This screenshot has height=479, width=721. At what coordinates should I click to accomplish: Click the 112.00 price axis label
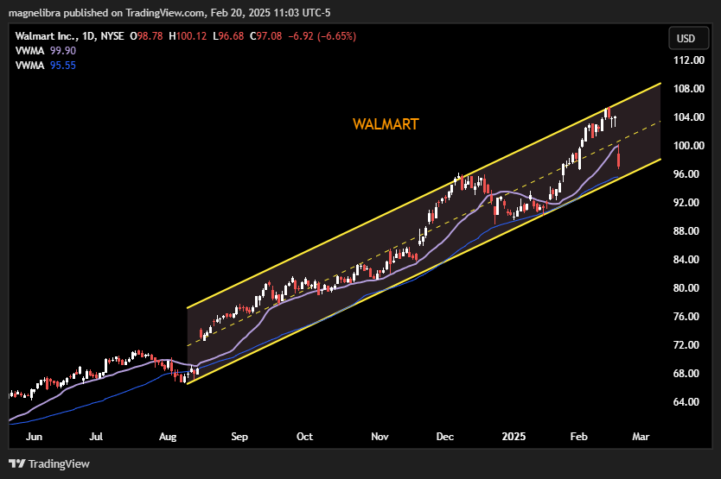(688, 60)
